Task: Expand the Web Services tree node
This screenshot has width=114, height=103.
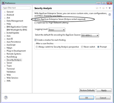Action: pos(5,78)
